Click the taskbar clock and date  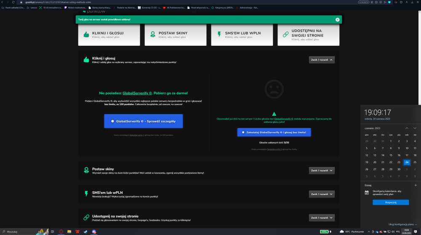click(x=407, y=232)
